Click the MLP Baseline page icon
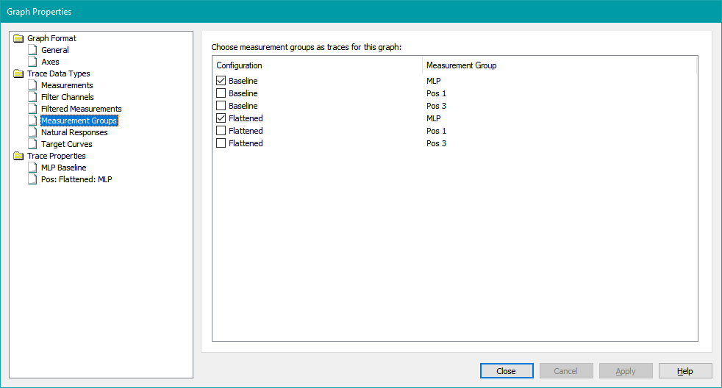Viewport: 722px width, 388px height. pyautogui.click(x=32, y=168)
